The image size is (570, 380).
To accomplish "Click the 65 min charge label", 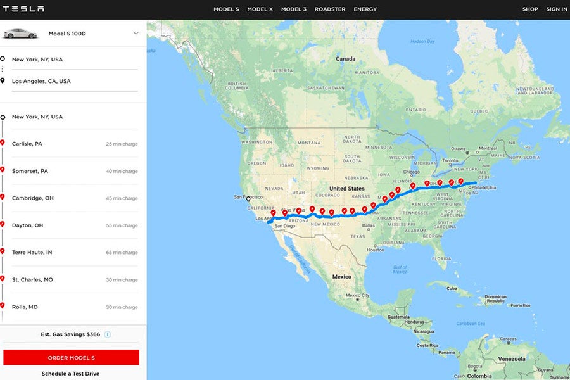I will [x=122, y=253].
